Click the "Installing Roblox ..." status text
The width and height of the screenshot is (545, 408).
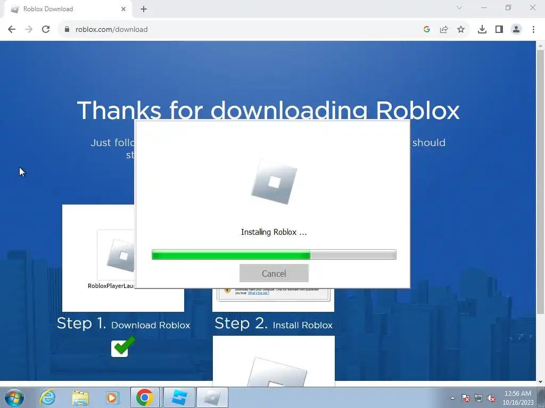[x=274, y=232]
